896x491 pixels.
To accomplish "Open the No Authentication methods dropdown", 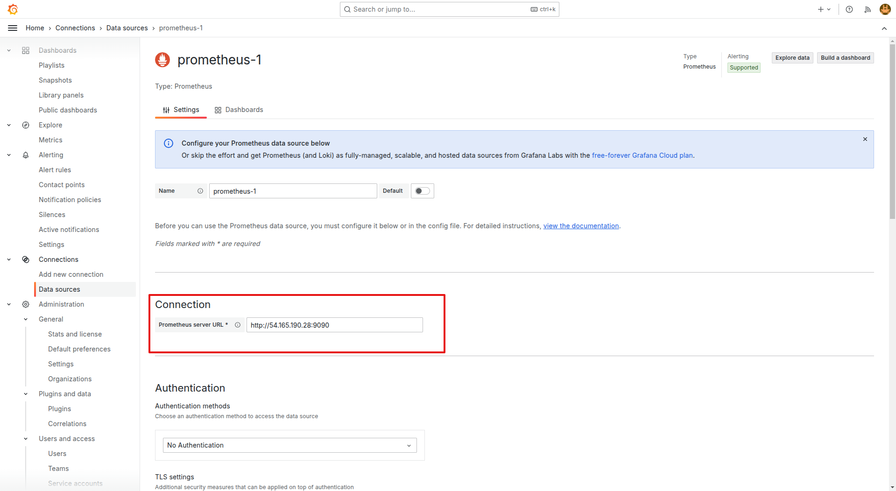I will pos(289,445).
